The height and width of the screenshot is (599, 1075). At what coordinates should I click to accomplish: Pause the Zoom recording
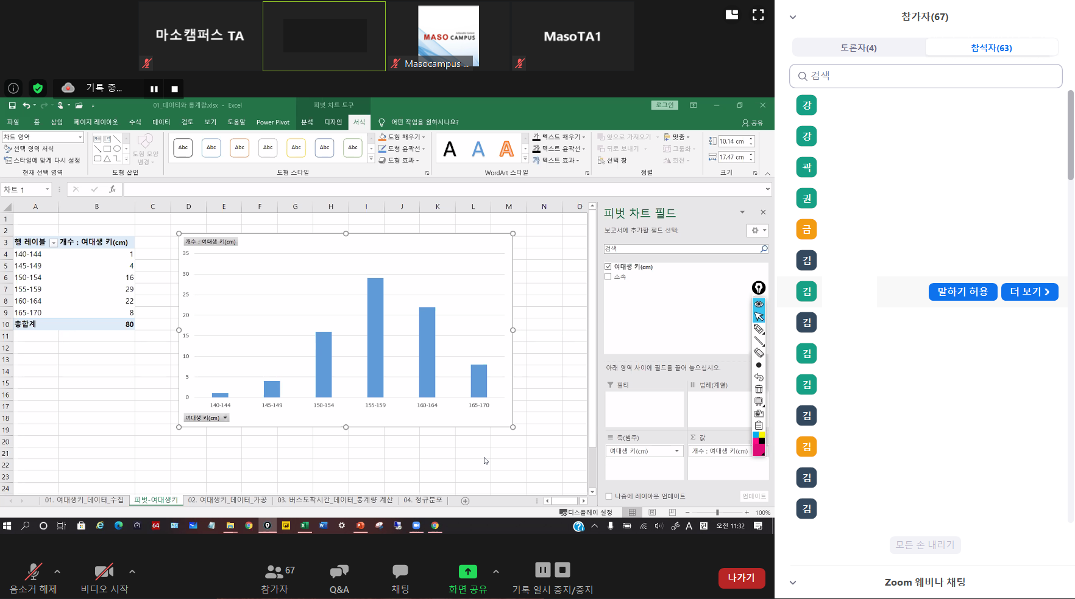[x=154, y=89]
